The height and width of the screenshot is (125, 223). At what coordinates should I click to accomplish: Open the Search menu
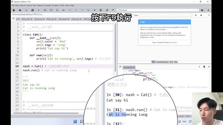coord(22,6)
